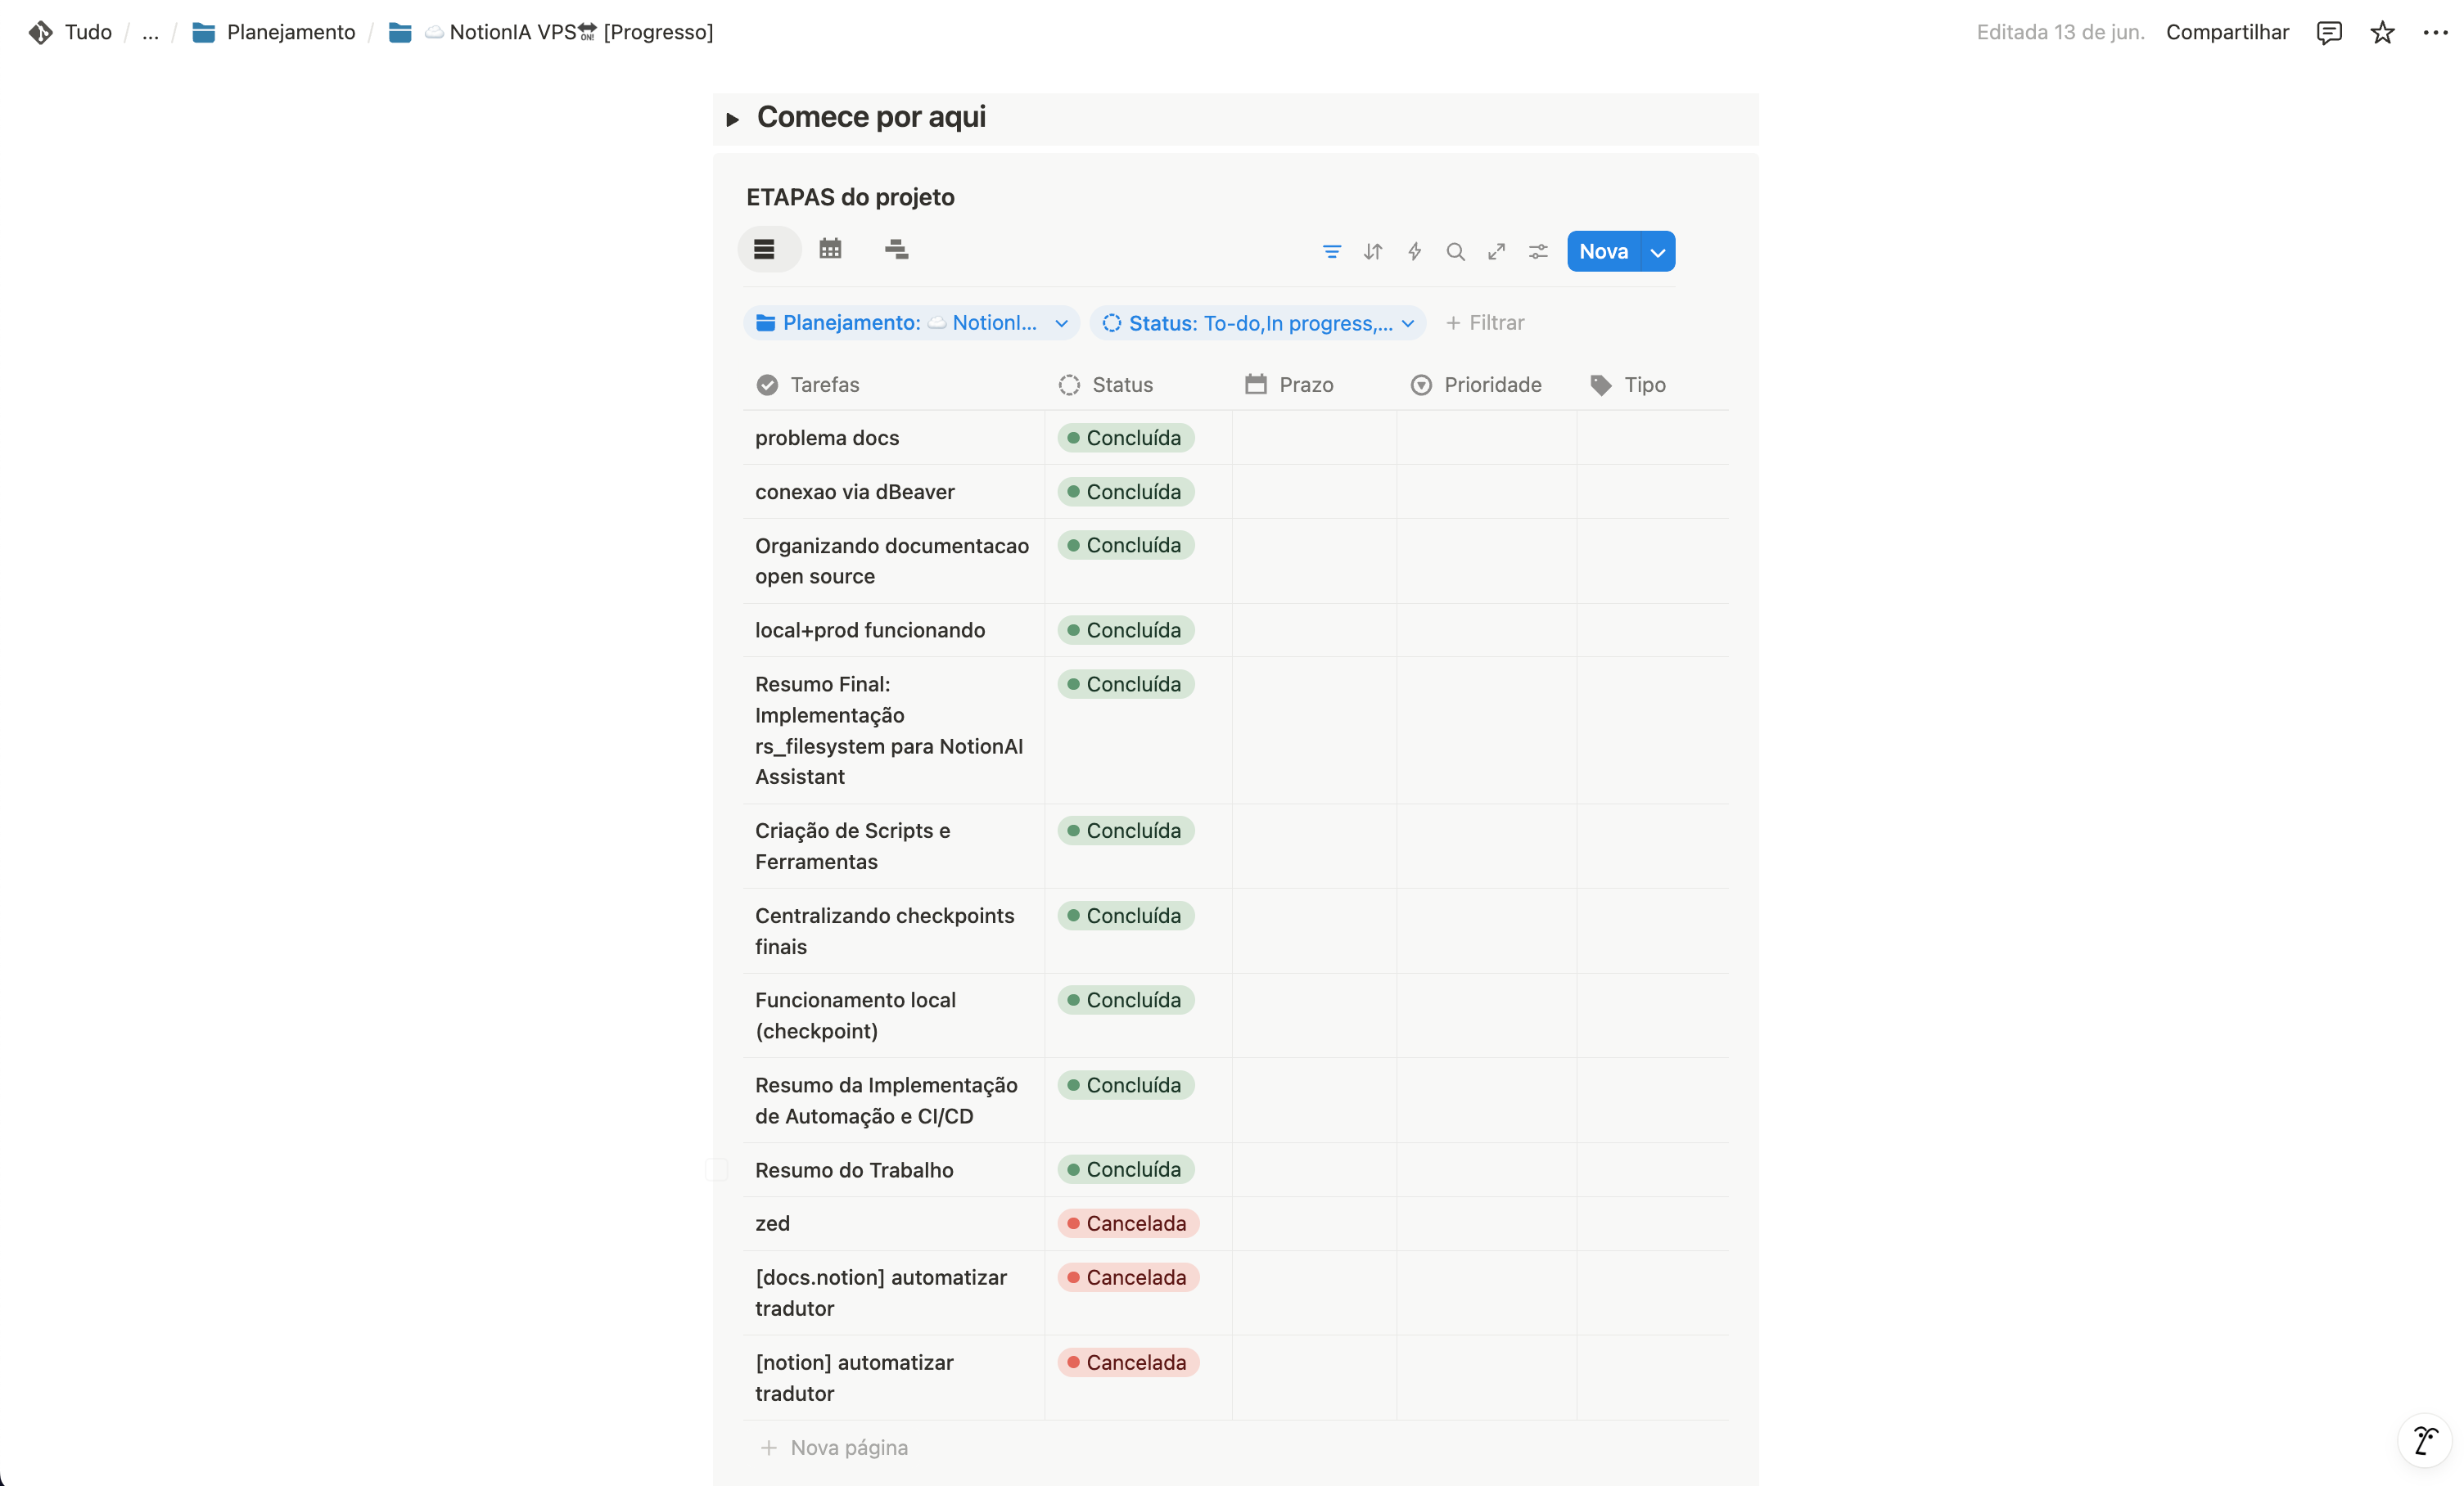The image size is (2464, 1486).
Task: Share the page via Compartilhar
Action: [2227, 32]
